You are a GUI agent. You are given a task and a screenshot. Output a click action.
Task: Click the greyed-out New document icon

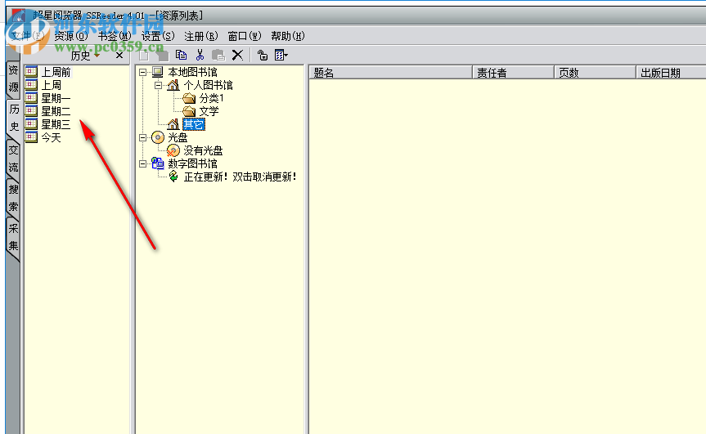(x=144, y=55)
